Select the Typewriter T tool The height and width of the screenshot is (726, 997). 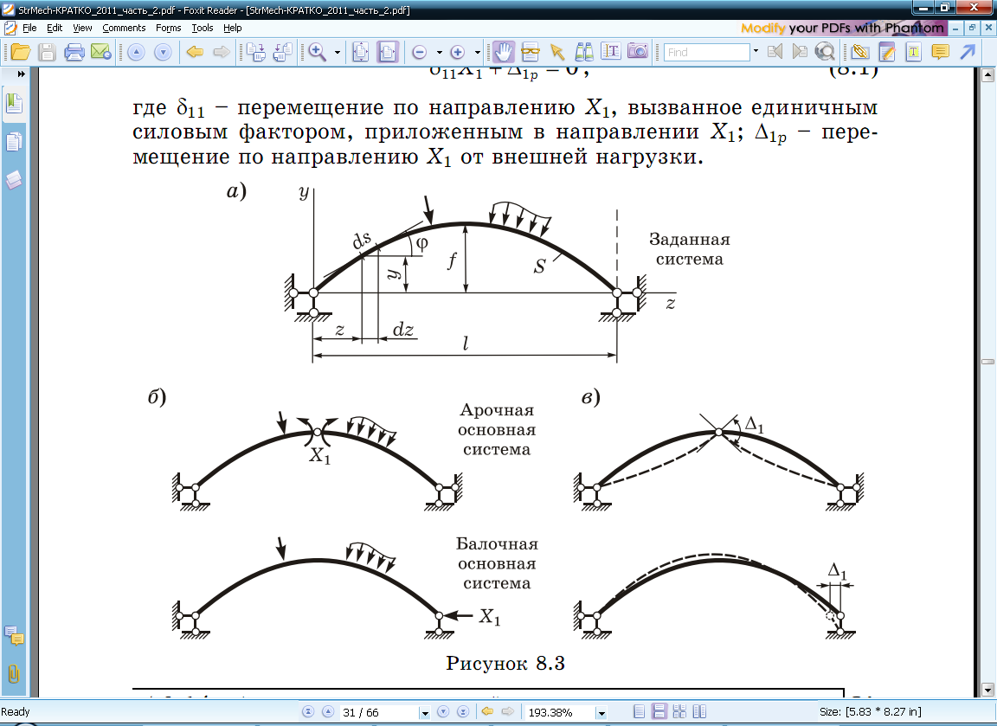(914, 52)
